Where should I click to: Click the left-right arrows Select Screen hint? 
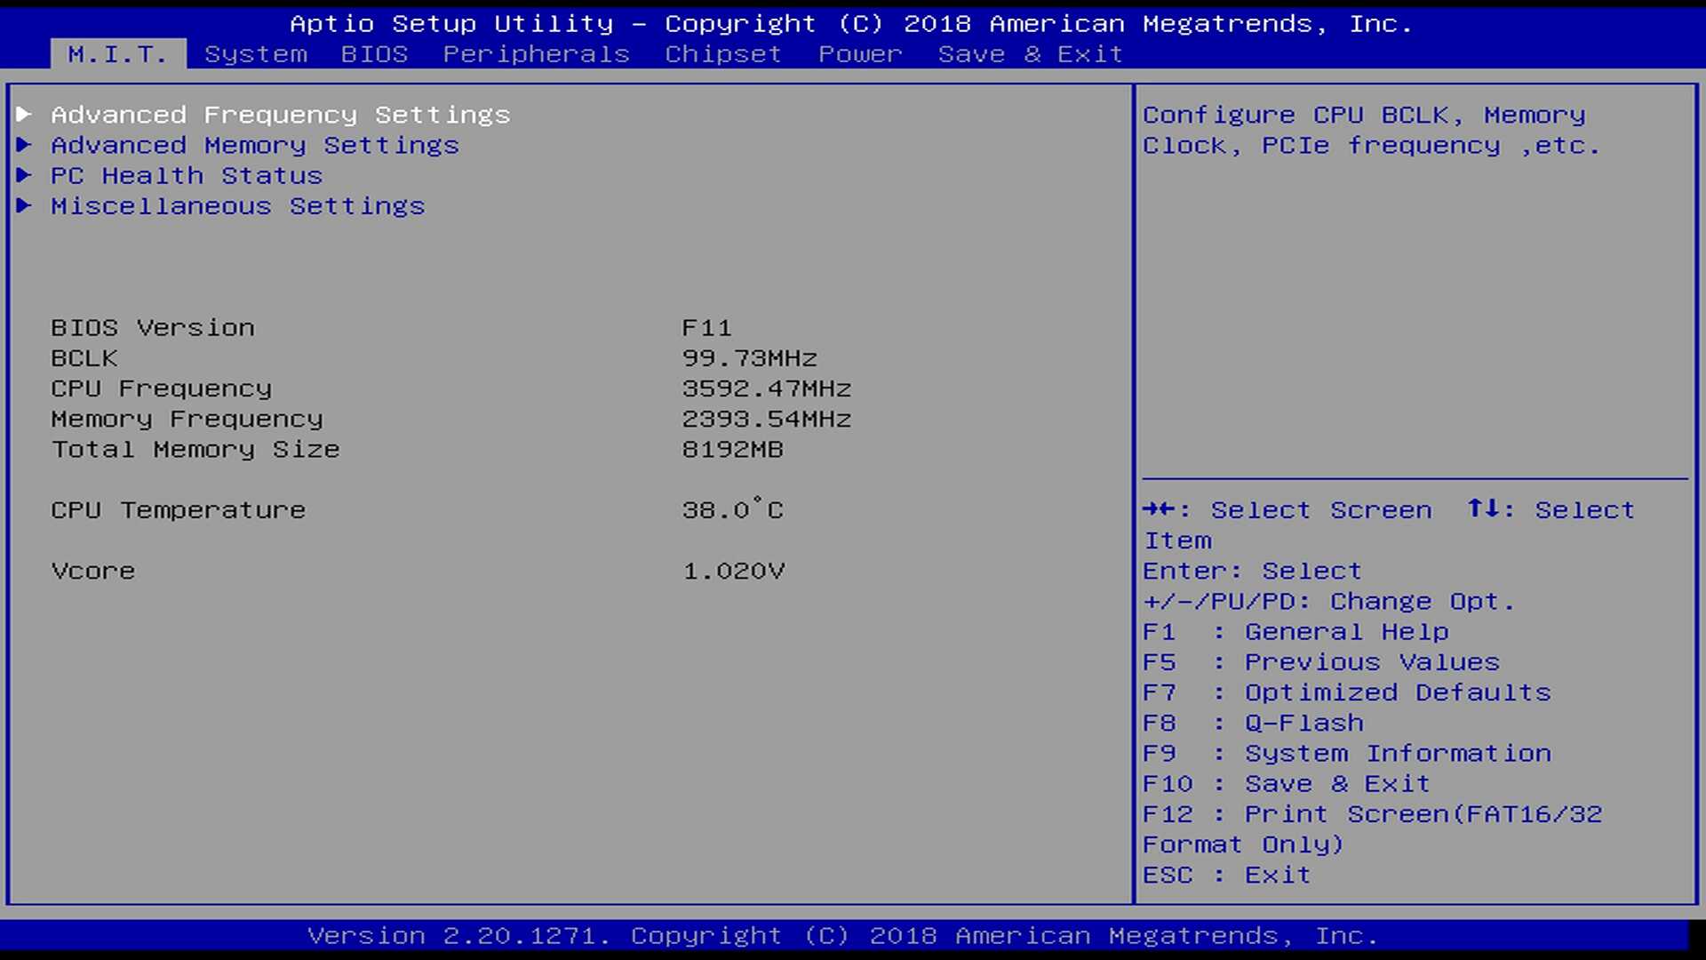click(1287, 509)
